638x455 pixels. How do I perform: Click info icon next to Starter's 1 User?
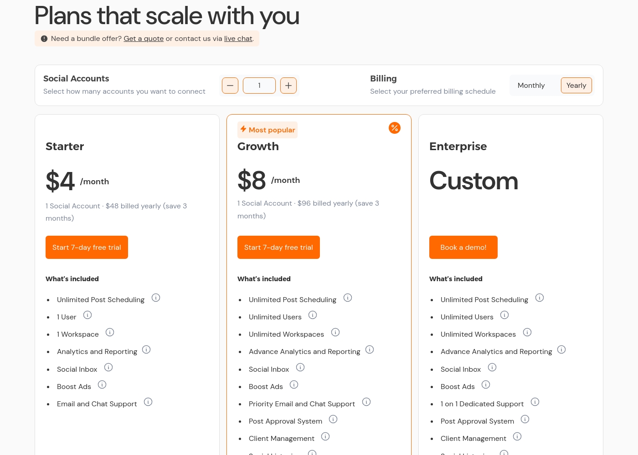[87, 315]
